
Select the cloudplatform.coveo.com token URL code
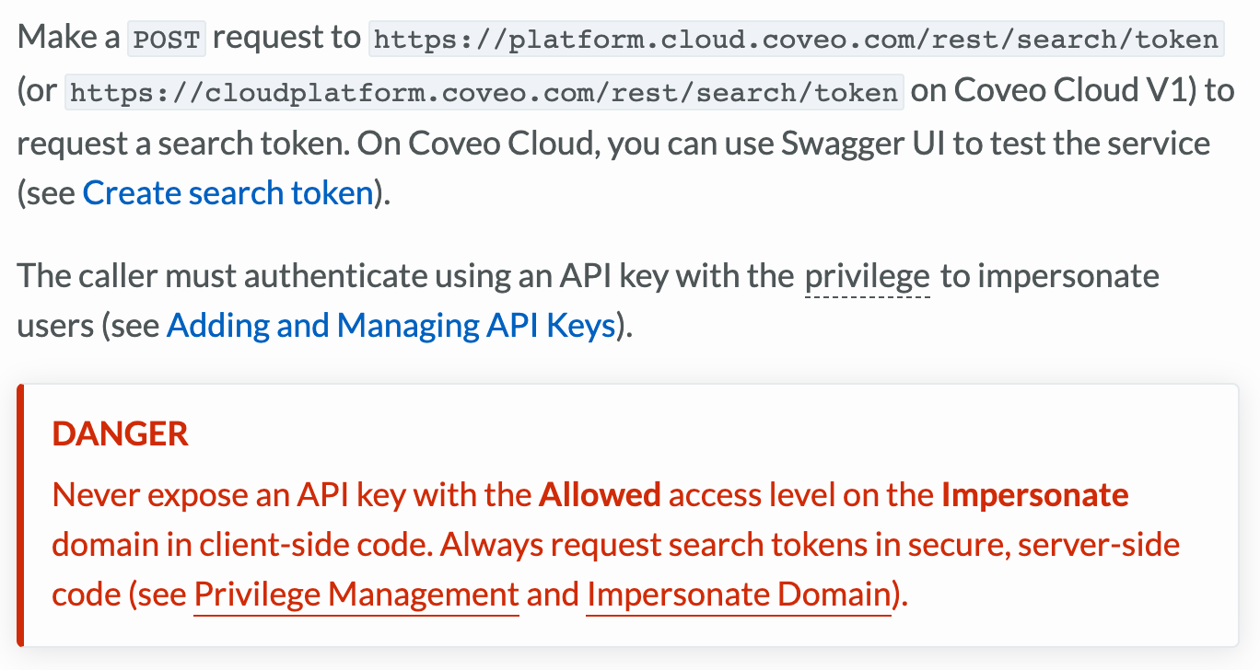[484, 92]
